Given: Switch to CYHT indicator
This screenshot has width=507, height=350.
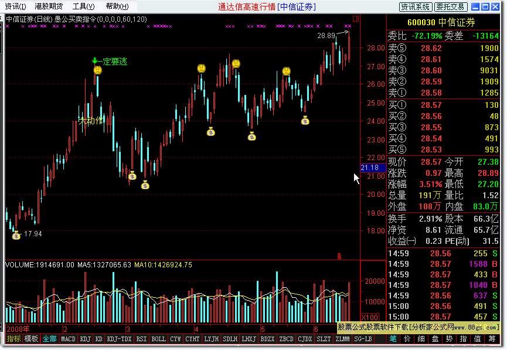Looking at the screenshot, I should click(x=192, y=339).
